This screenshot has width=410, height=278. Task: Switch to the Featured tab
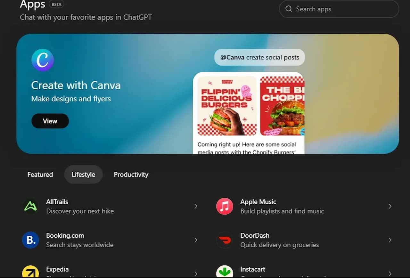[40, 175]
